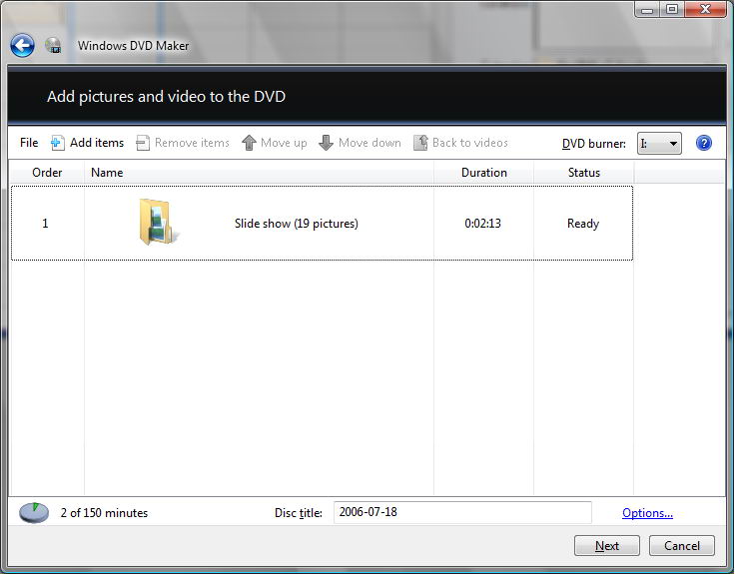Sort by the Order column header

click(47, 173)
